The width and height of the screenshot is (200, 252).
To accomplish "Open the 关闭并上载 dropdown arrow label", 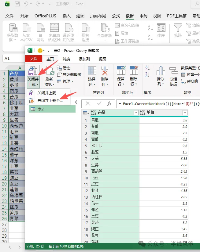I will [x=33, y=82].
